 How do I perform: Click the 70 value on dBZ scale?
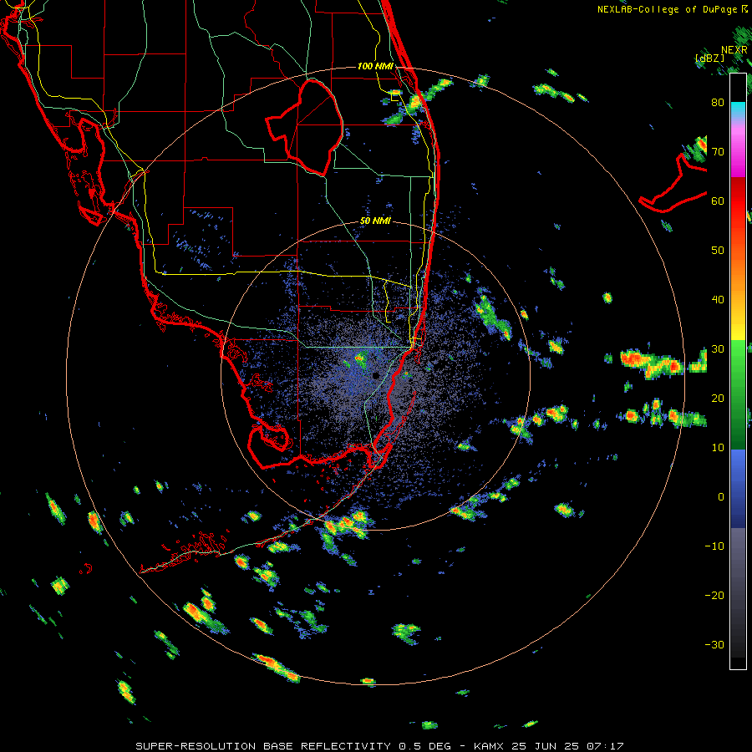coord(718,152)
